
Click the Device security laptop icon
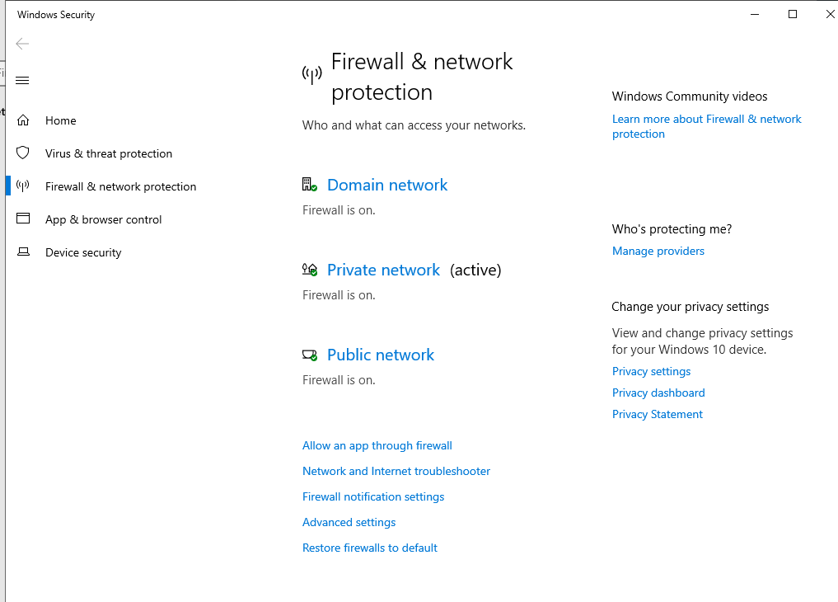click(x=24, y=252)
